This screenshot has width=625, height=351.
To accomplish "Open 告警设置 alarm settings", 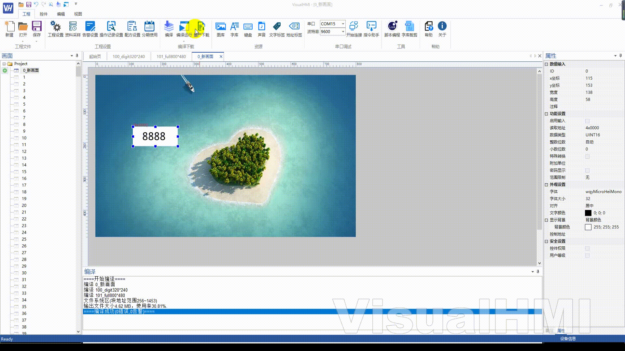I will [90, 29].
